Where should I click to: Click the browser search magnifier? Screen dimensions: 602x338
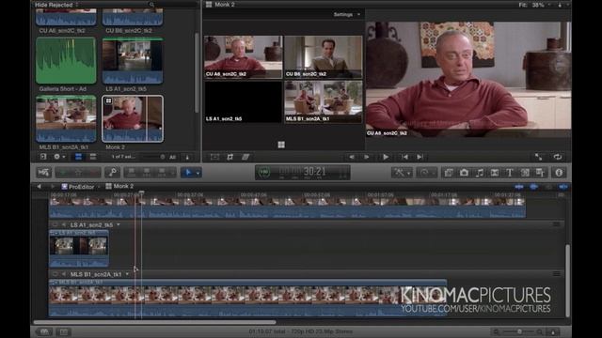[x=151, y=5]
